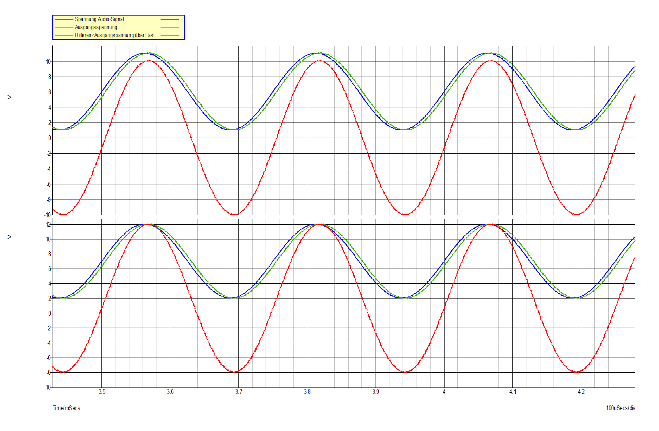Click the V unit label of the upper plot
This screenshot has width=659, height=431.
10,97
